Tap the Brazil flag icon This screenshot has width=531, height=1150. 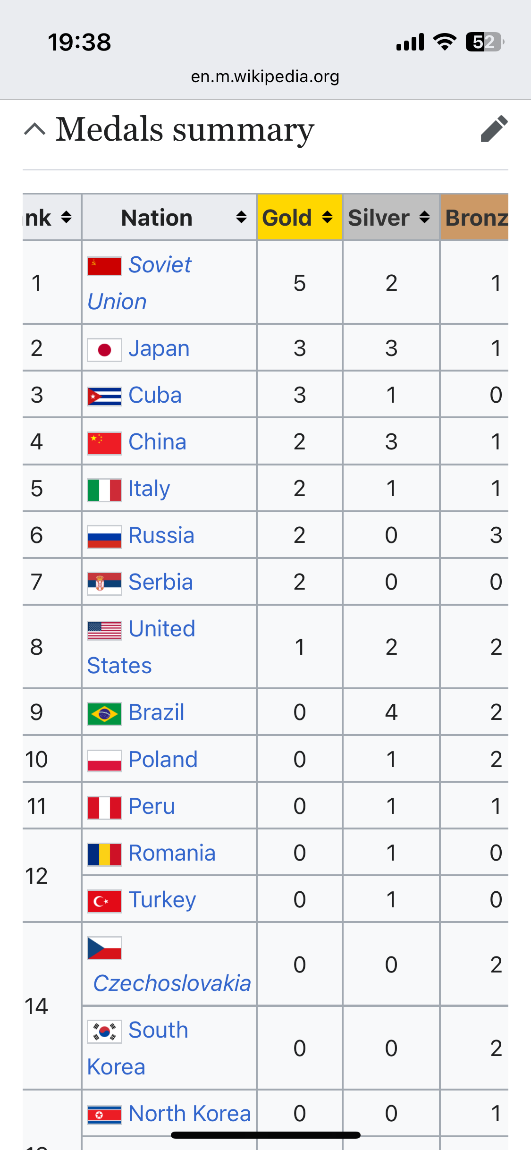(x=105, y=713)
